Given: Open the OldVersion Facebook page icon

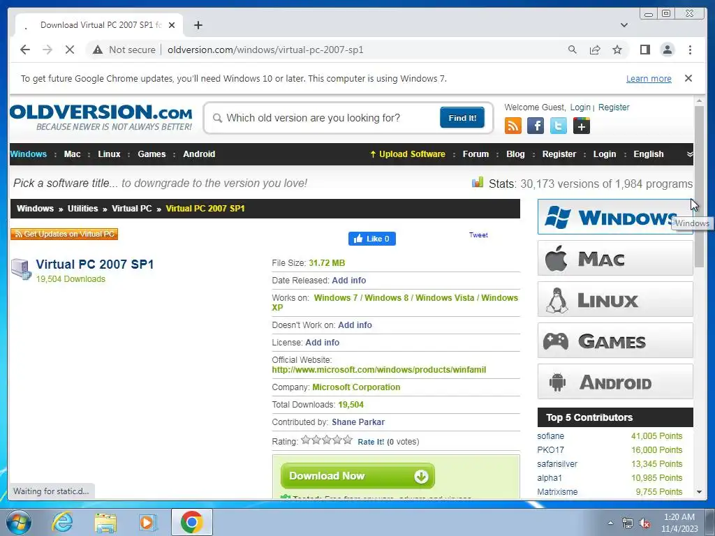Looking at the screenshot, I should (536, 126).
